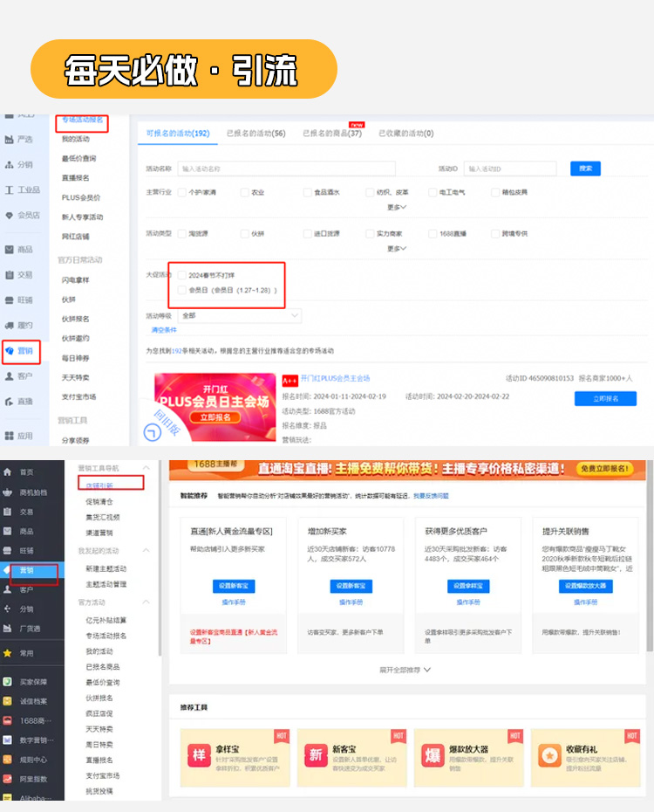Click the 设置爆款放大器 button
Screen dimensions: 654x812
tap(585, 586)
